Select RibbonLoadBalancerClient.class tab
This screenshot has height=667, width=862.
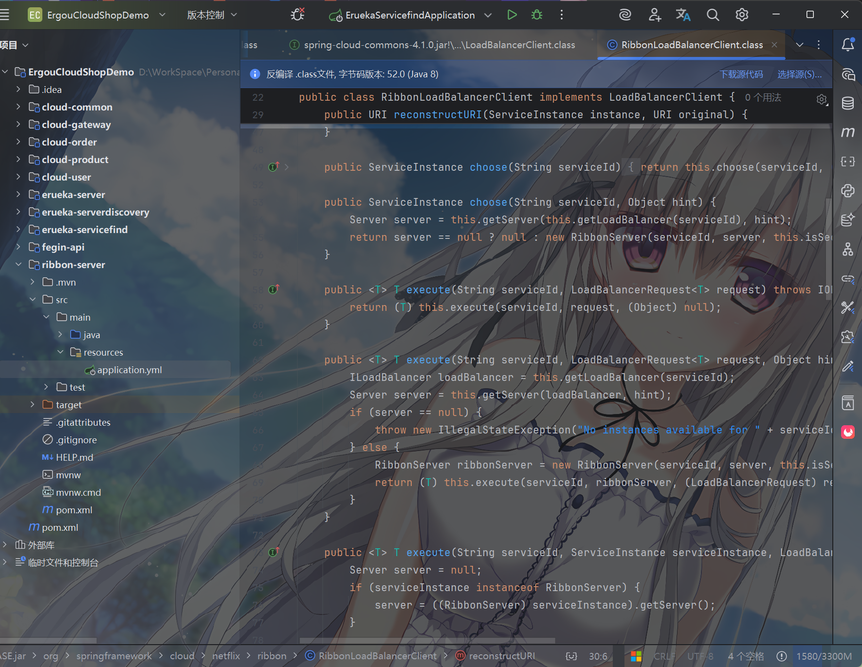(x=692, y=45)
